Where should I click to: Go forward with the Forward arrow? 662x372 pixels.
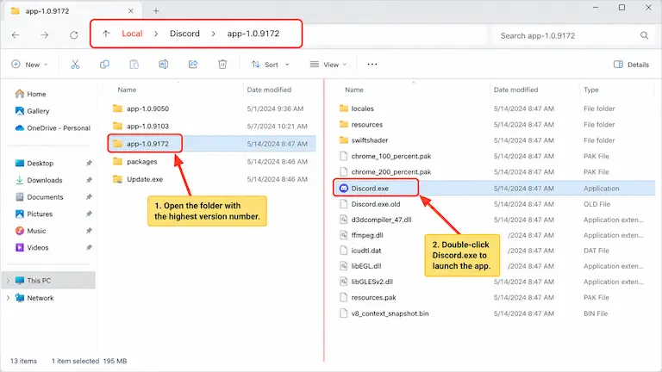pos(44,35)
